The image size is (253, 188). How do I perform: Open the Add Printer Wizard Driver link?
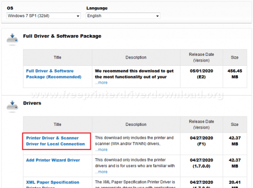click(53, 160)
